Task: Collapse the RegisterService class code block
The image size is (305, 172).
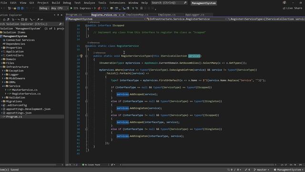Action: [x=86, y=46]
